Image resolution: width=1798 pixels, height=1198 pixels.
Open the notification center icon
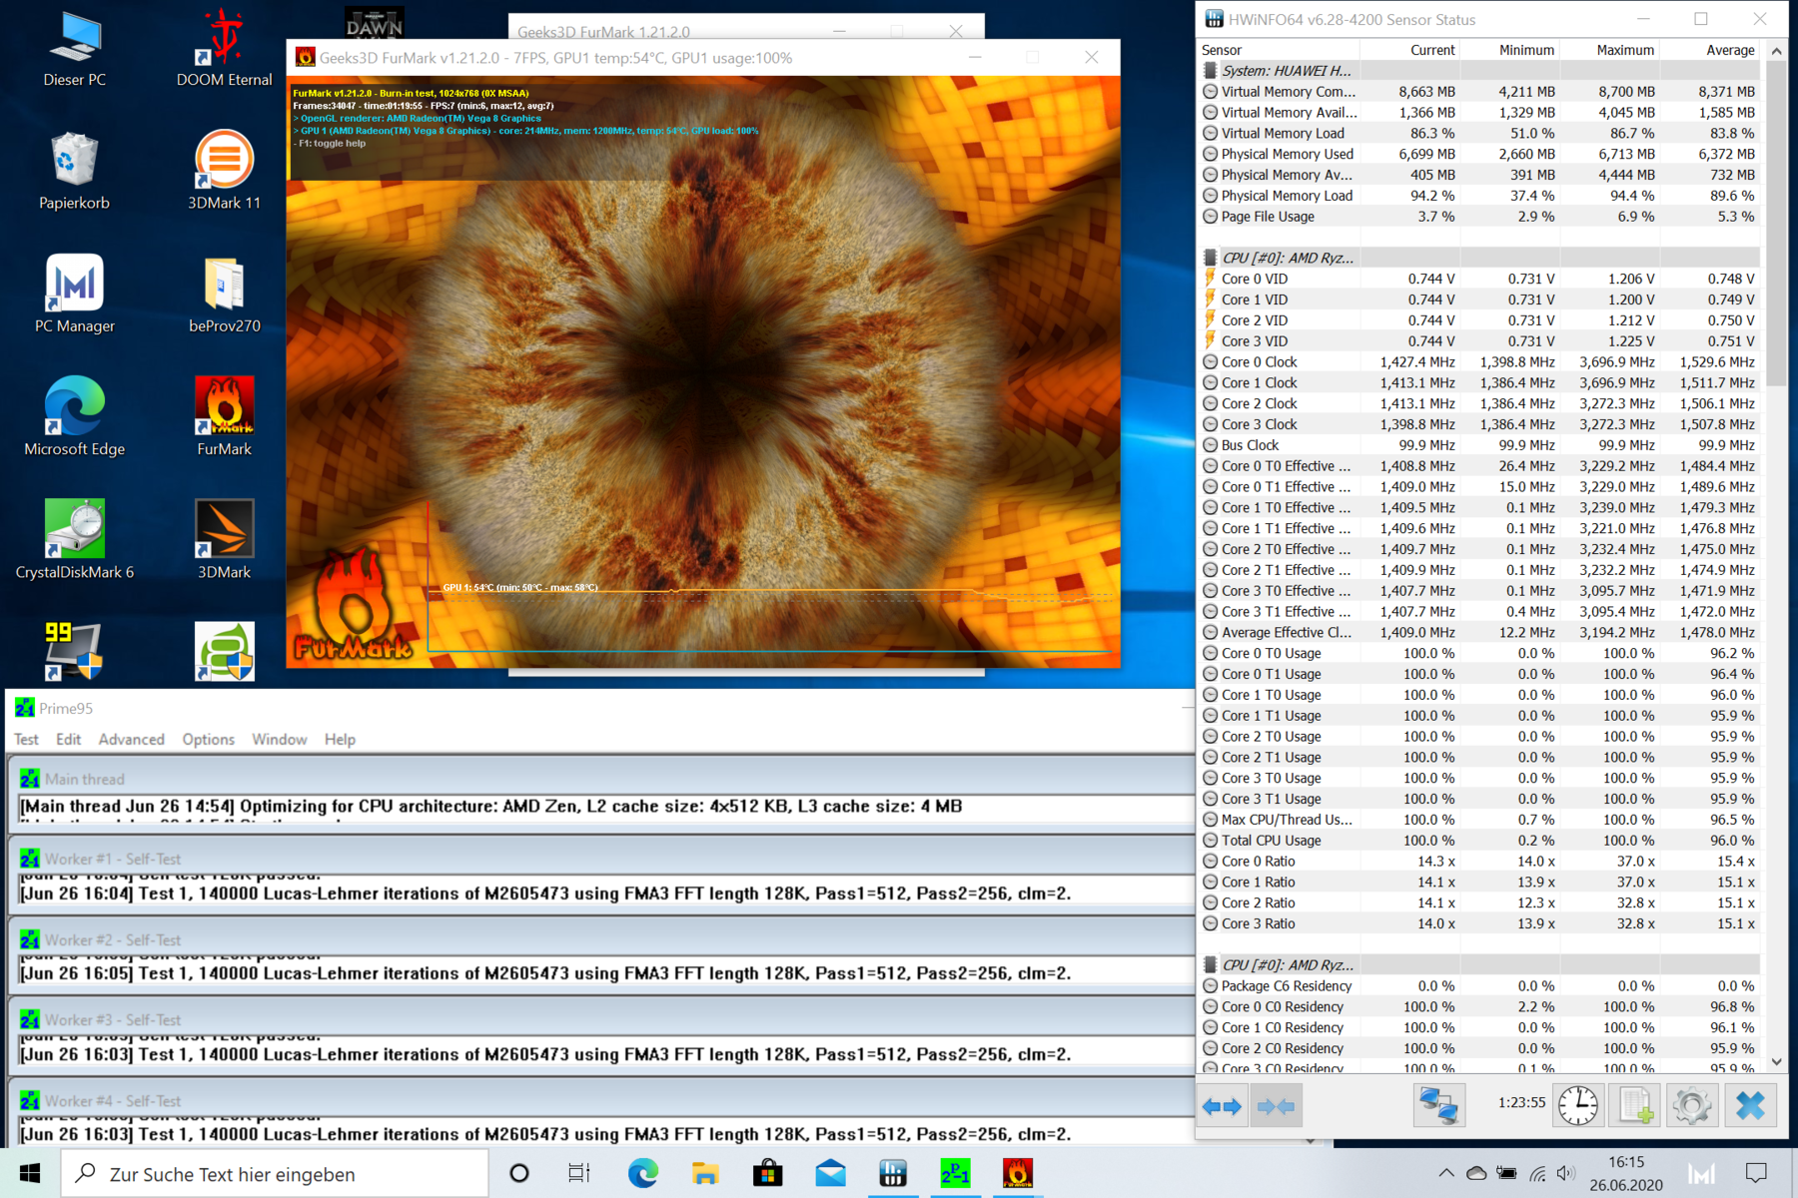coord(1756,1173)
